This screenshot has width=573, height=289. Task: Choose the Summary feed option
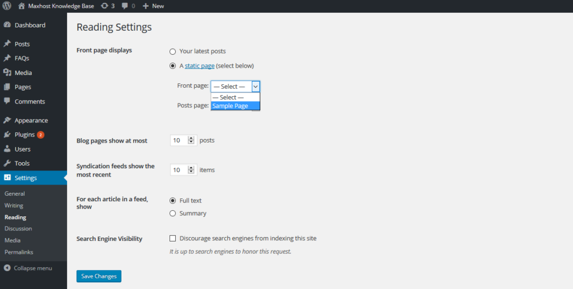coord(173,214)
